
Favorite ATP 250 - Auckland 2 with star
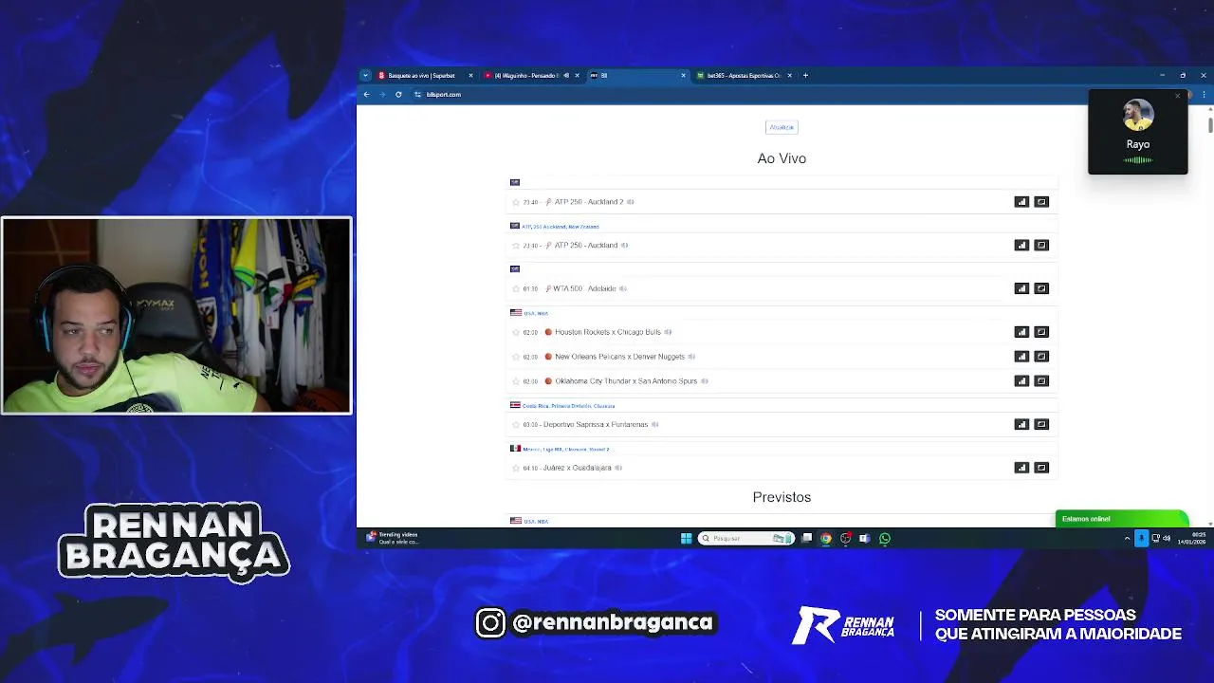(x=516, y=202)
